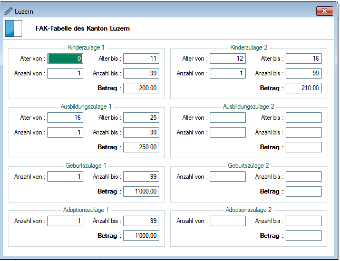Viewport: 340px width, 261px height.
Task: Click Ausbildungszulage 2 Anzahl von field
Action: pyautogui.click(x=228, y=132)
